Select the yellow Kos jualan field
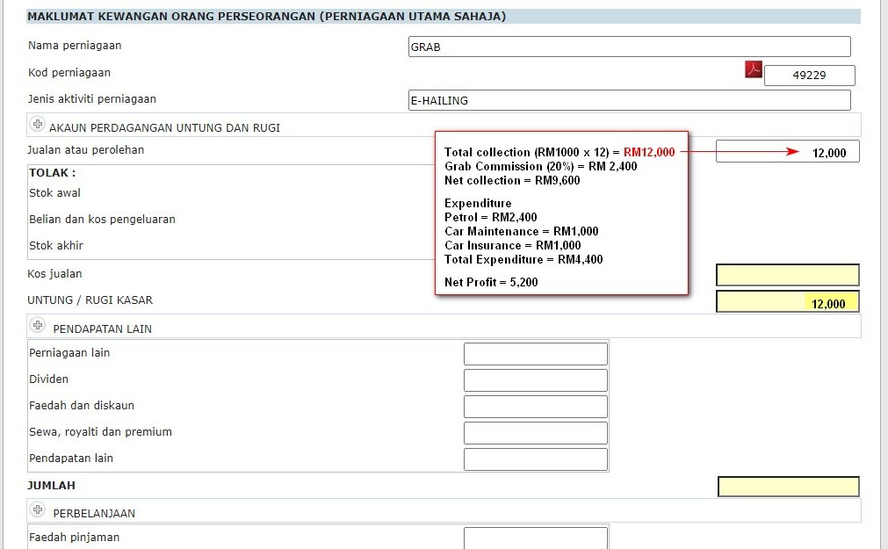The image size is (888, 549). point(787,274)
